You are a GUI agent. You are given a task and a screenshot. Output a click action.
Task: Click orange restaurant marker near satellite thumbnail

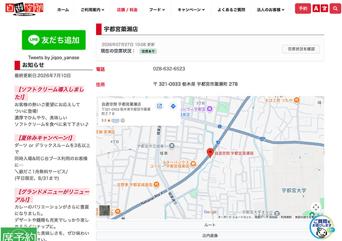118,211
